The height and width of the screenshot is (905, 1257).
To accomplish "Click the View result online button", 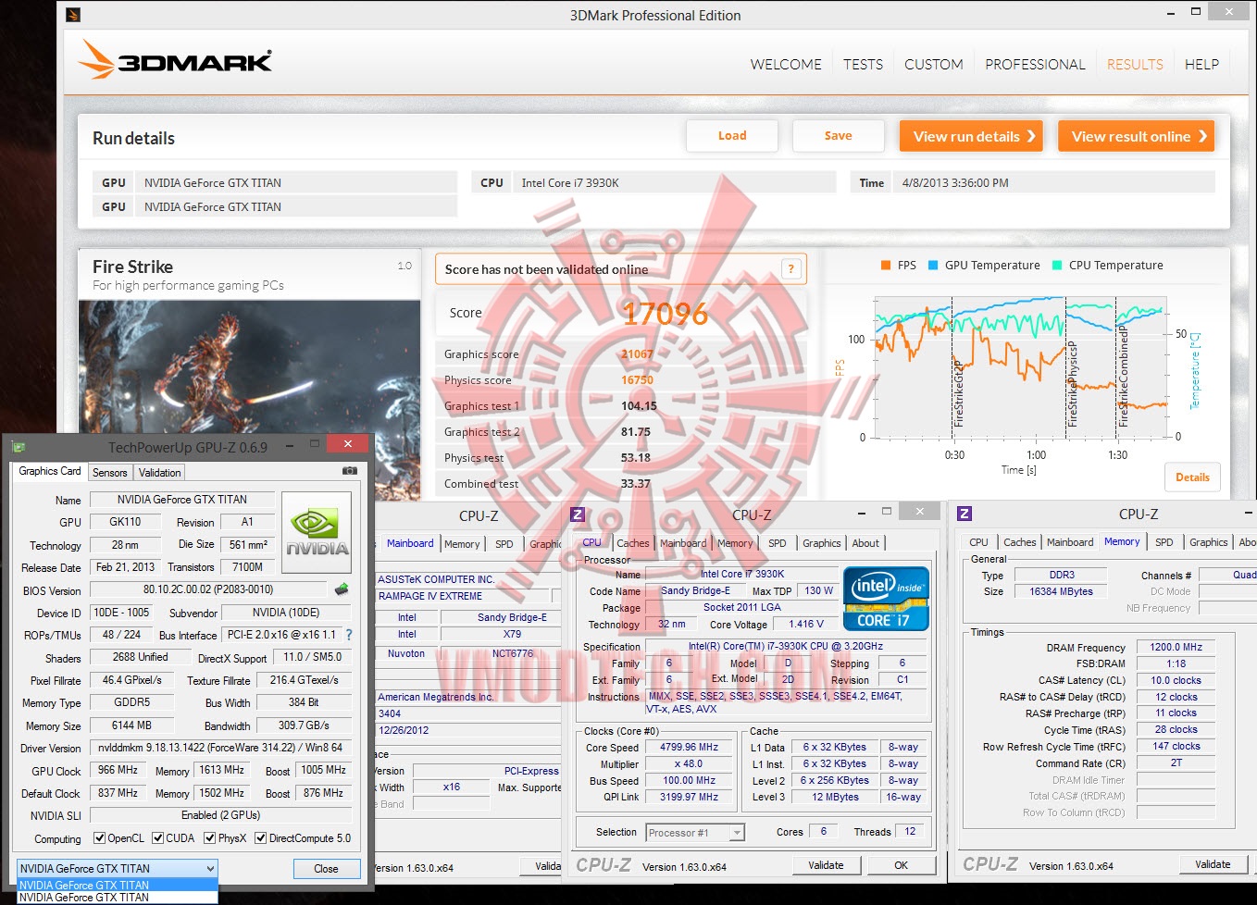I will click(1136, 136).
